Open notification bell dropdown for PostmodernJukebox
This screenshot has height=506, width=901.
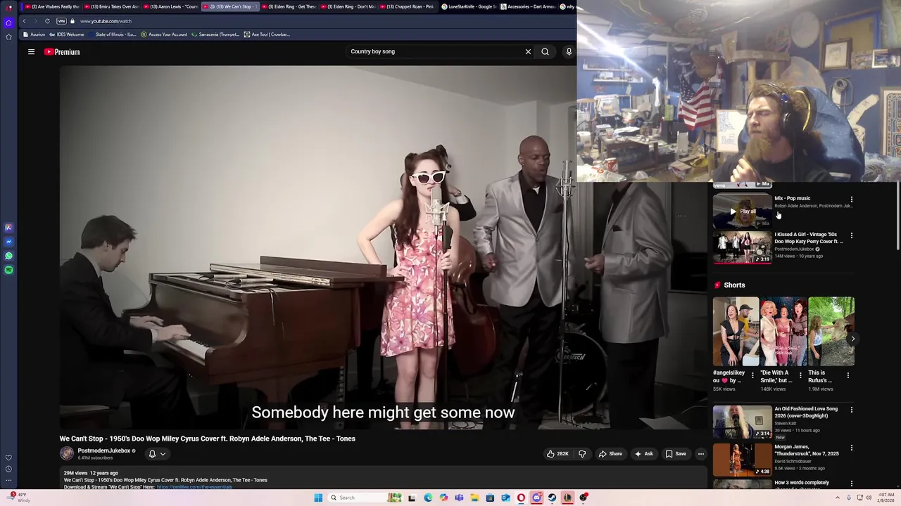(x=157, y=454)
